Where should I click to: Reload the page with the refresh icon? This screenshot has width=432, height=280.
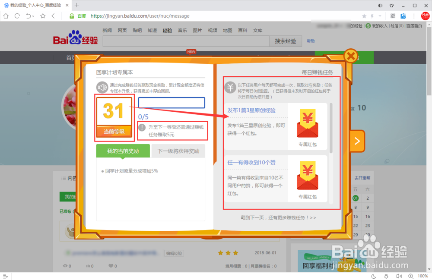pyautogui.click(x=17, y=16)
